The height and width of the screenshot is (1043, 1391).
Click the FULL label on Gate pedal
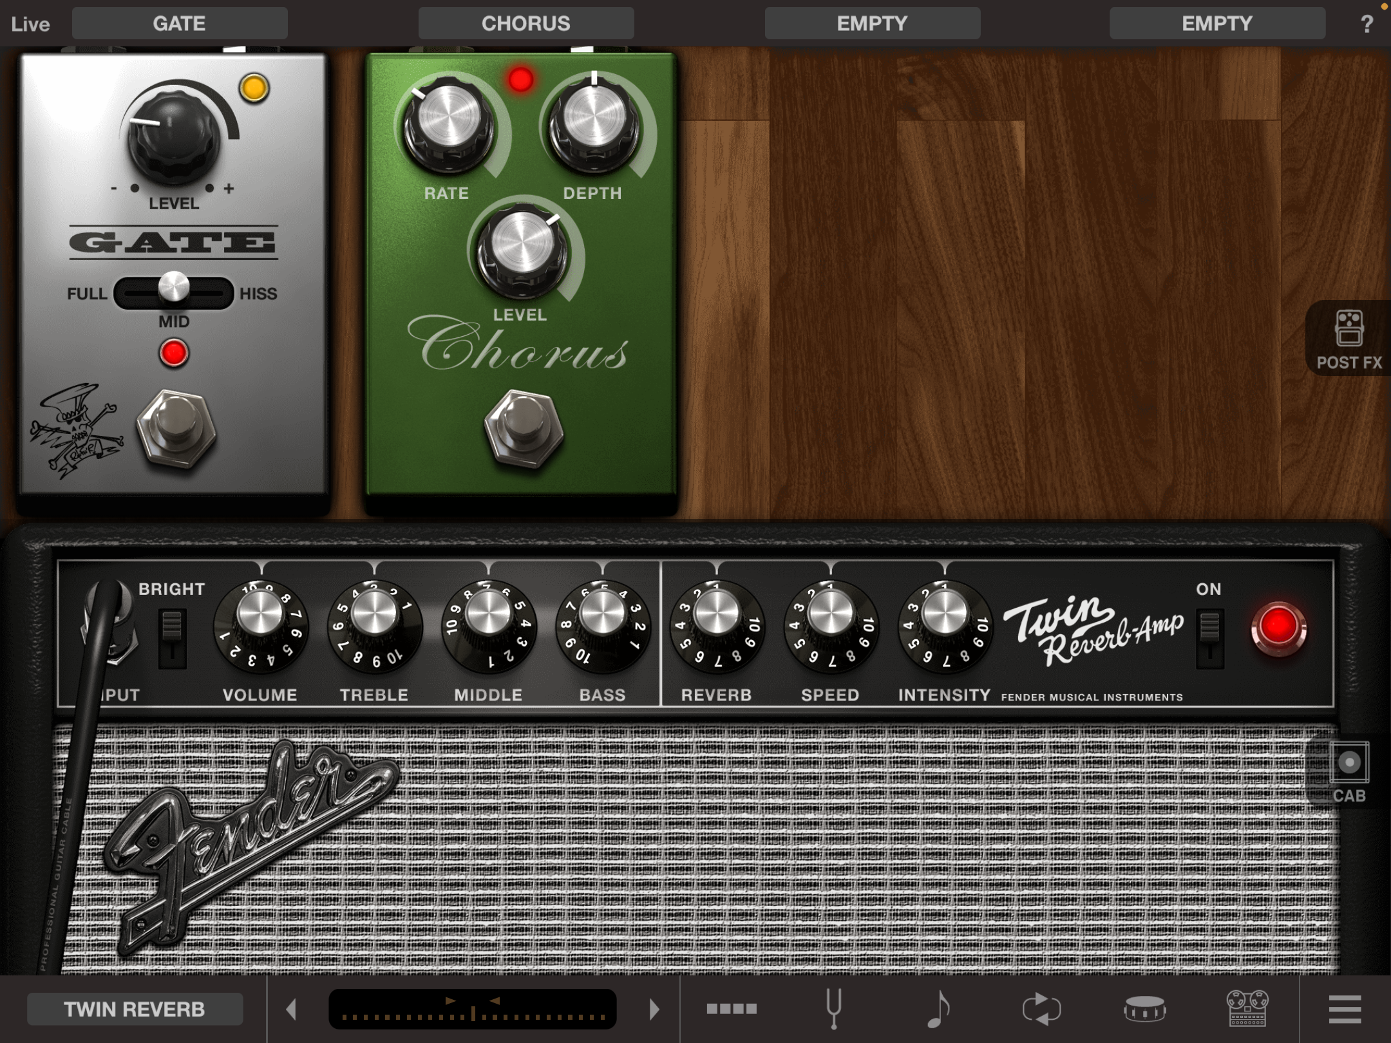click(x=87, y=294)
